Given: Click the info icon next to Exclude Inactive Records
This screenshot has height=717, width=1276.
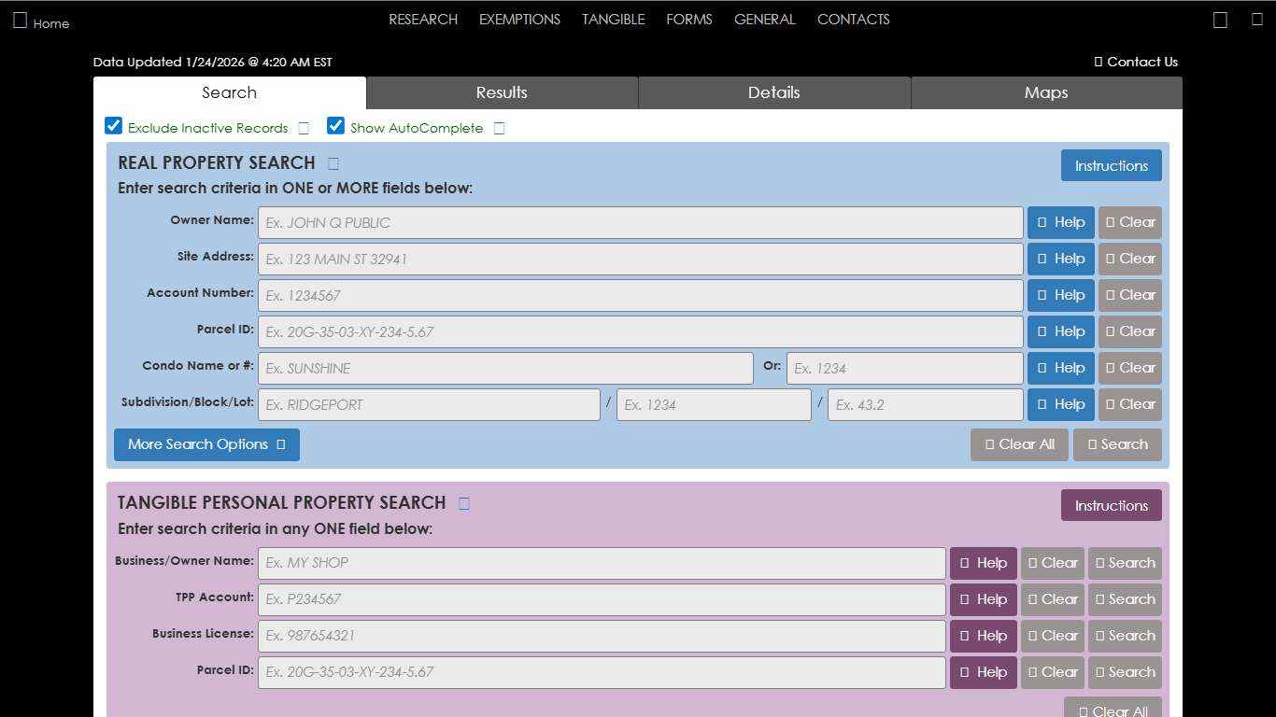Looking at the screenshot, I should click(304, 127).
